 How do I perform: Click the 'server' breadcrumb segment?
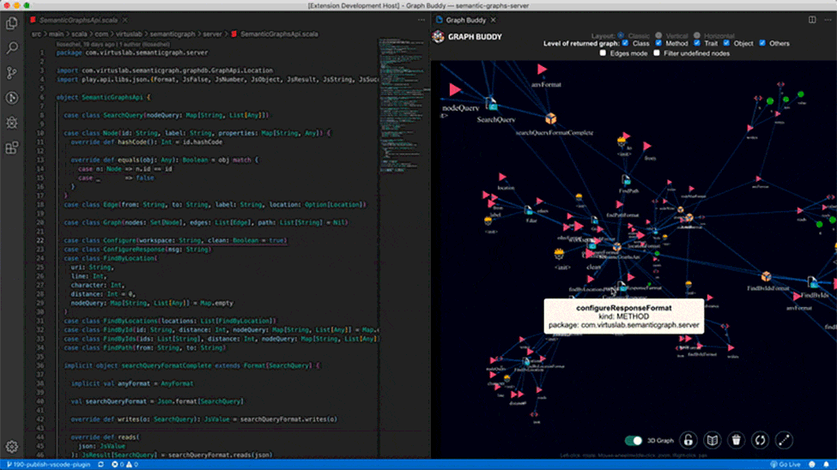[x=212, y=33]
